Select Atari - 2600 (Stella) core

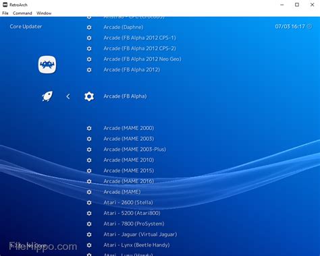(128, 203)
